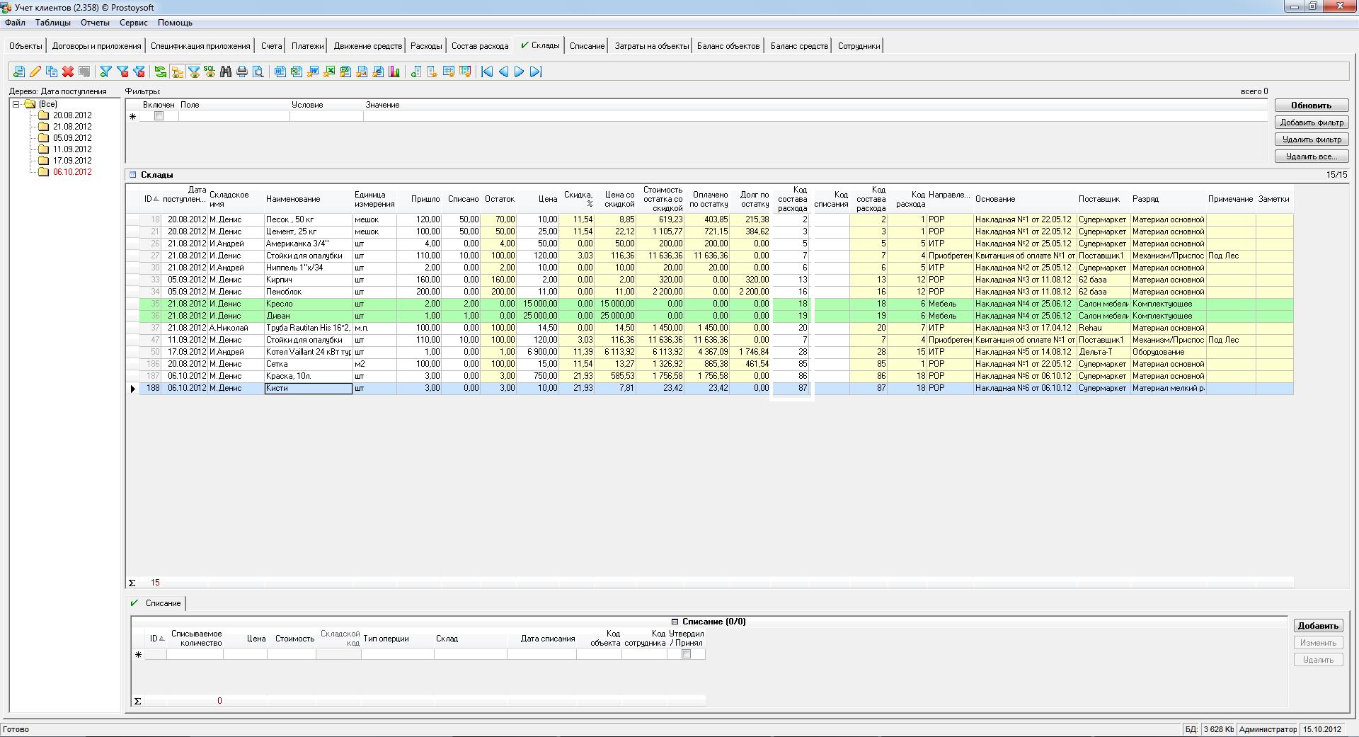Click the CSV export icon
The height and width of the screenshot is (737, 1359).
coord(345,72)
